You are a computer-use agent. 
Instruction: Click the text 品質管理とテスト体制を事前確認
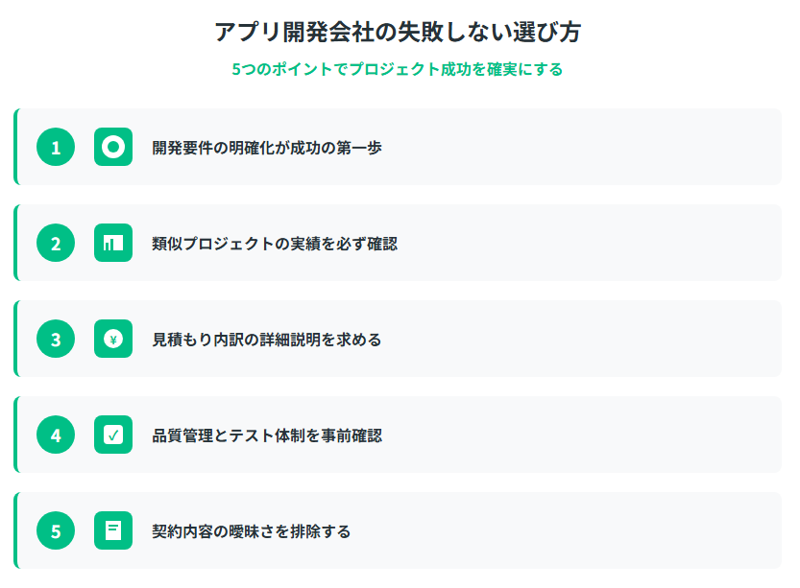pyautogui.click(x=267, y=435)
